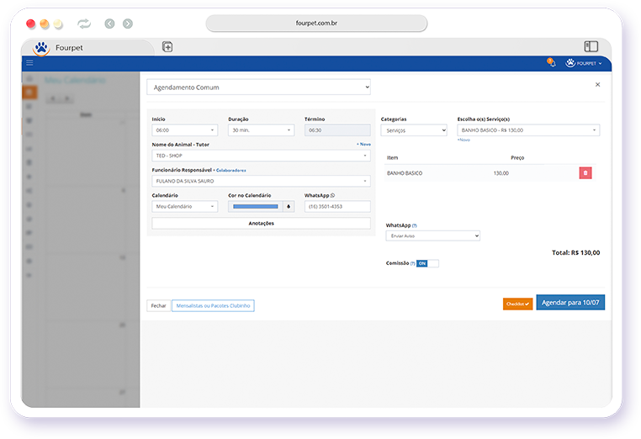
Task: Click the Fechar button
Action: pyautogui.click(x=158, y=306)
